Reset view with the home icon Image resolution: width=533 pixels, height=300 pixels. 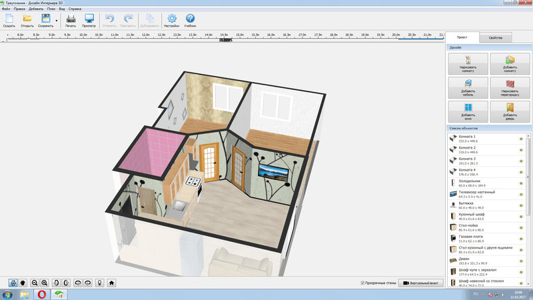(x=112, y=283)
